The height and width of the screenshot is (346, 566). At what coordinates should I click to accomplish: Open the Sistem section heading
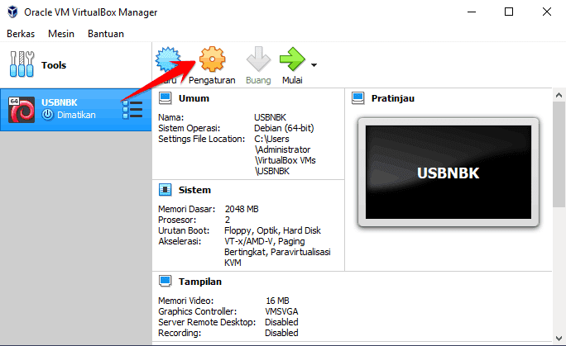(194, 190)
